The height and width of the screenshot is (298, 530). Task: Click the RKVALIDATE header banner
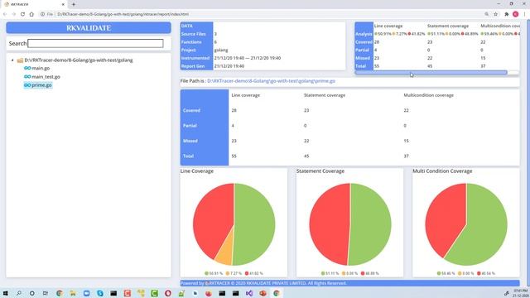[89, 28]
